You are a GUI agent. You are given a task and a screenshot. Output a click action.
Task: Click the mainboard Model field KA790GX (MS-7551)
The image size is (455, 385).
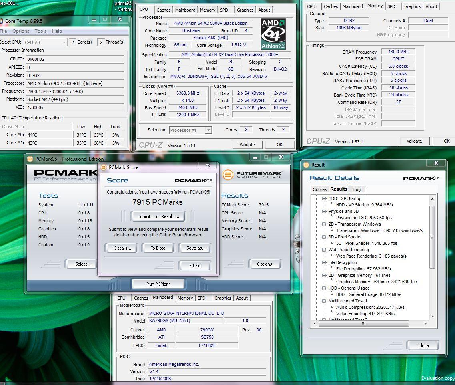186,320
